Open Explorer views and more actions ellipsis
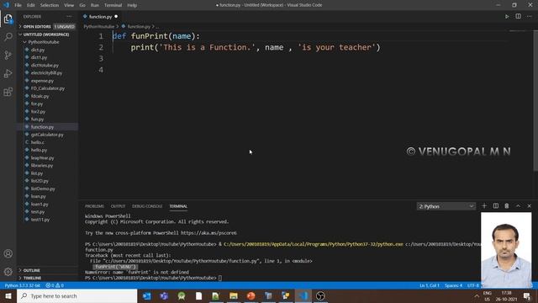The height and width of the screenshot is (303, 538). 69,17
